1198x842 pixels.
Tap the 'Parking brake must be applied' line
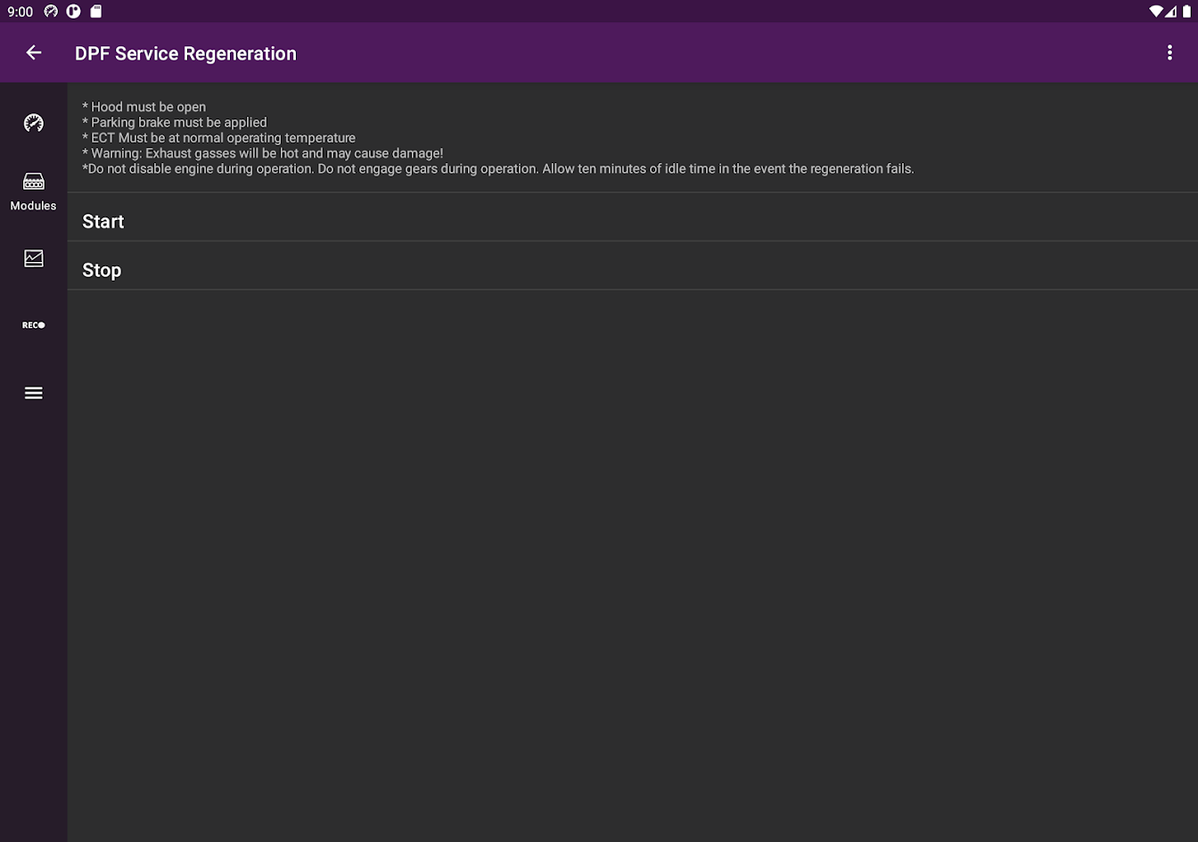pos(175,122)
